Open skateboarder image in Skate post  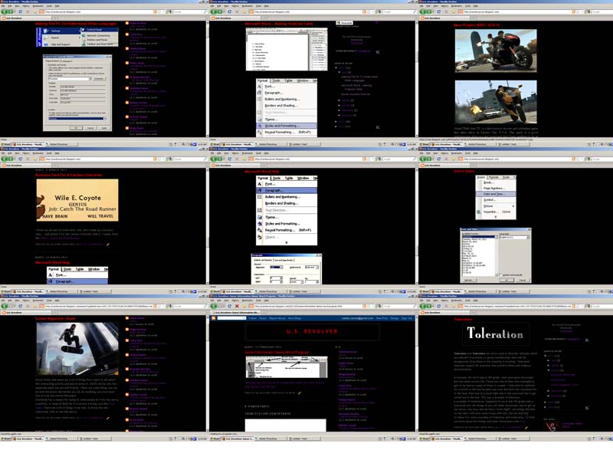pos(77,349)
